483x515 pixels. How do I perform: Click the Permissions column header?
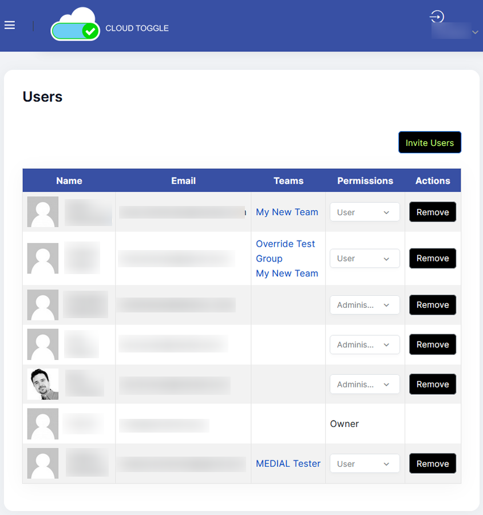[x=365, y=181]
